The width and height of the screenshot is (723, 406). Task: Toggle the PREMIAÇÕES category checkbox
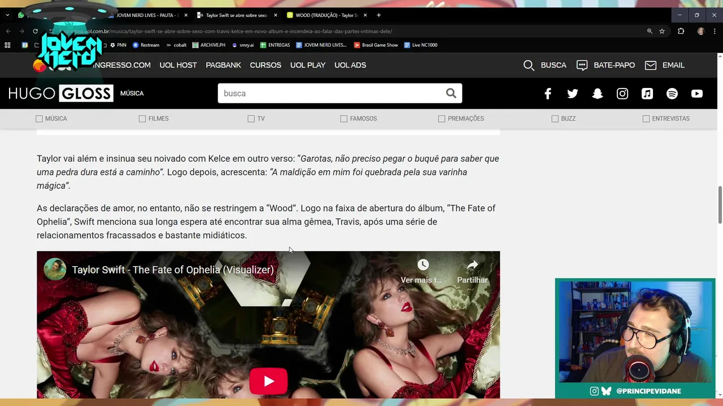click(x=442, y=118)
